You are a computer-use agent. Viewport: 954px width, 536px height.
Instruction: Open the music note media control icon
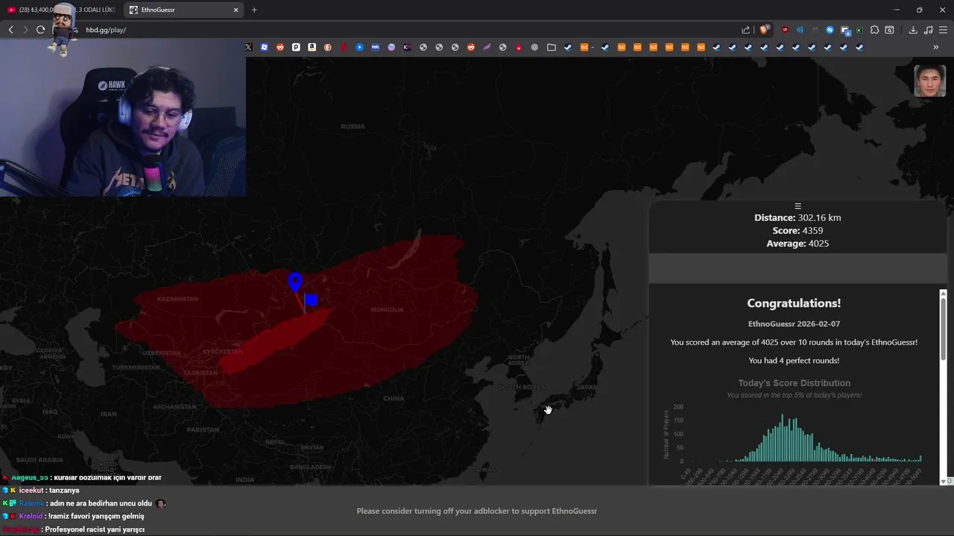[x=928, y=30]
